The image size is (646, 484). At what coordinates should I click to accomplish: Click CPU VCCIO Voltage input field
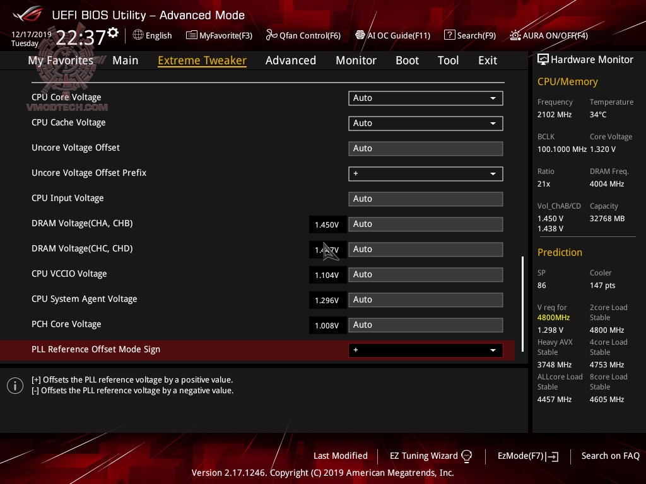coord(426,275)
